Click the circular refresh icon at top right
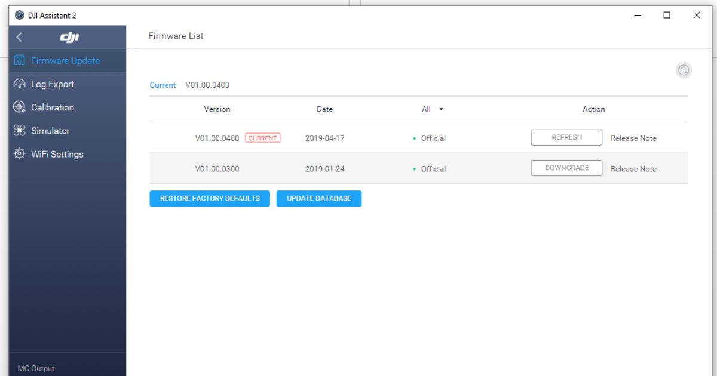The image size is (717, 376). (684, 70)
